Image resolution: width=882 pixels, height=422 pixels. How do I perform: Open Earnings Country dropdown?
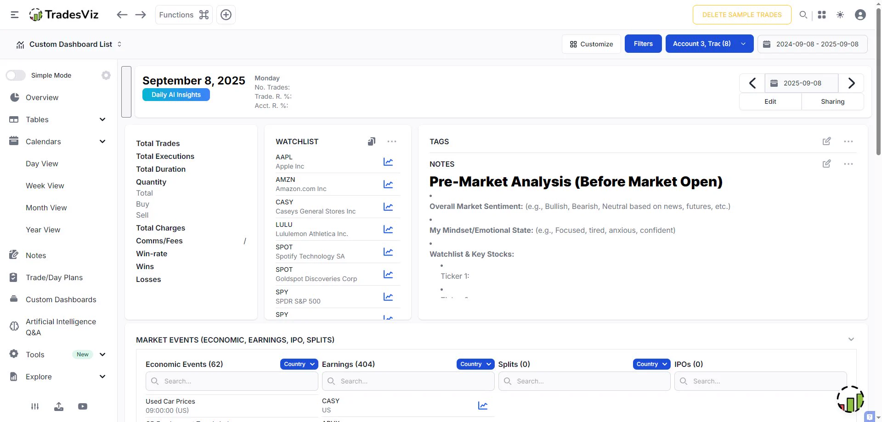pyautogui.click(x=475, y=364)
